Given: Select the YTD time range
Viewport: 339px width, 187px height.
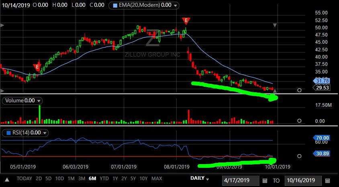Looking at the screenshot, I should tap(104, 179).
